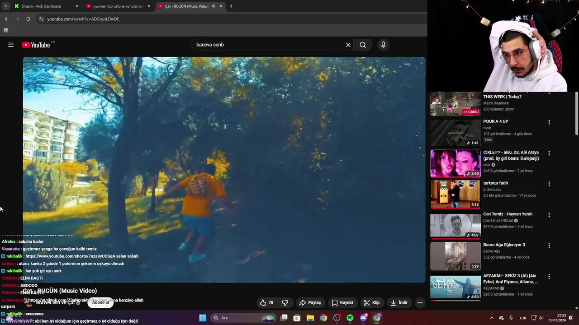Show hidden system tray icons chevron

492,318
